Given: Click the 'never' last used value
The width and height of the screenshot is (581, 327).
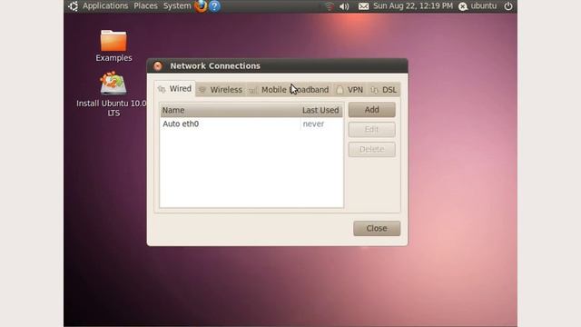Looking at the screenshot, I should [313, 124].
